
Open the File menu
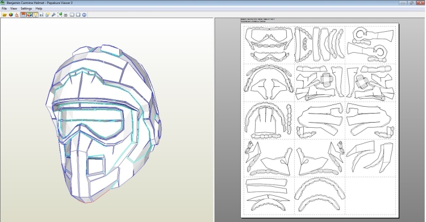4,9
